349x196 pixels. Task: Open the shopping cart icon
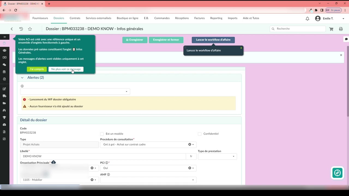coord(331,29)
